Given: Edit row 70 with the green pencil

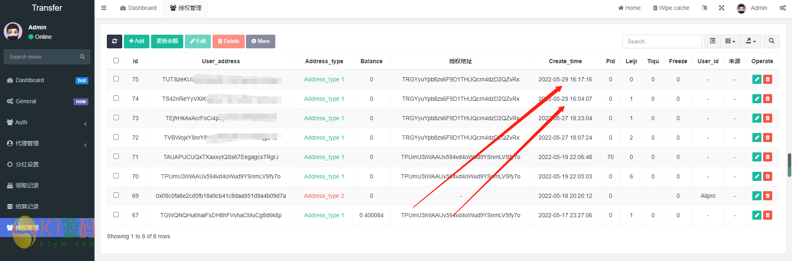Looking at the screenshot, I should (x=757, y=176).
